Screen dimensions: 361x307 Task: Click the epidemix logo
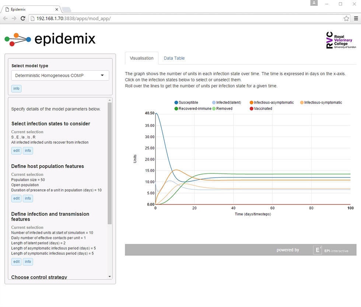[50, 39]
